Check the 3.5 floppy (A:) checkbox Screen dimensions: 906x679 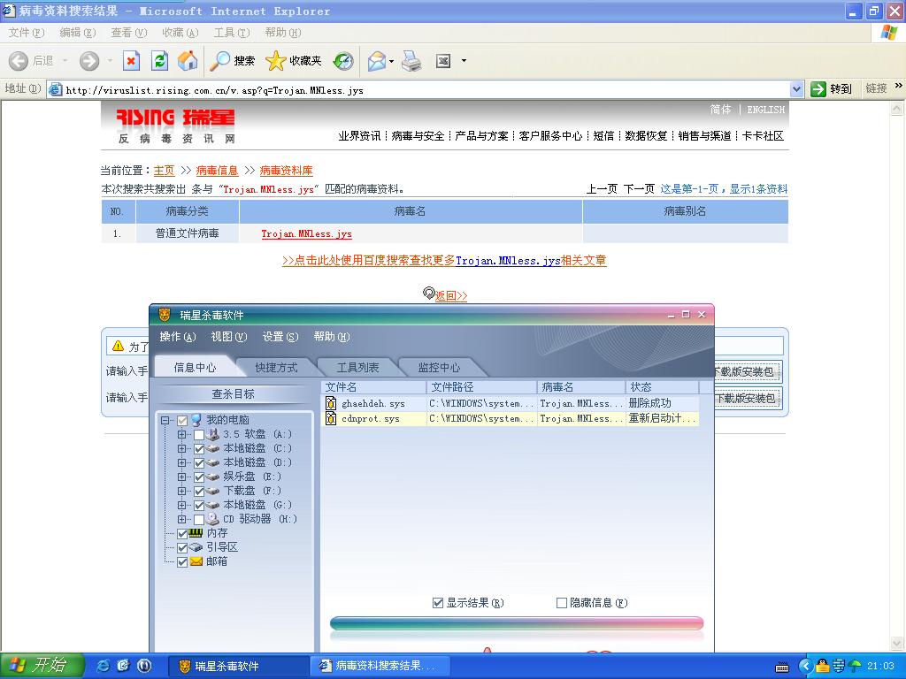(199, 434)
